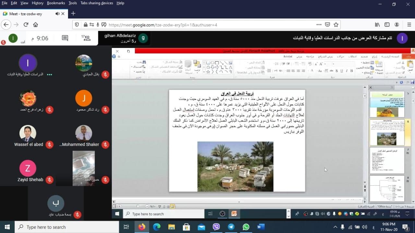Open the Meet chat panel
Image resolution: width=415 pixels, height=233 pixels.
point(65,38)
